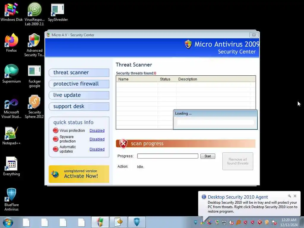Open the threat scanner section
The width and height of the screenshot is (304, 228).
[79, 73]
